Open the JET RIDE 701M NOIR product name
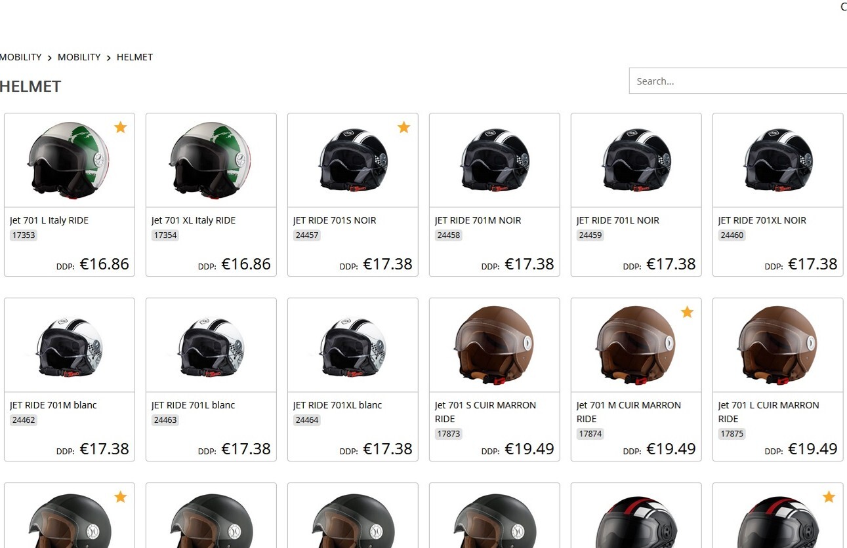This screenshot has width=847, height=548. pos(478,220)
